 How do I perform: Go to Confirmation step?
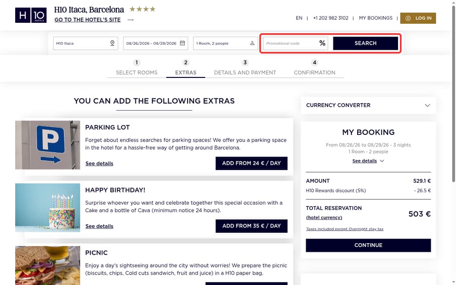(x=314, y=72)
